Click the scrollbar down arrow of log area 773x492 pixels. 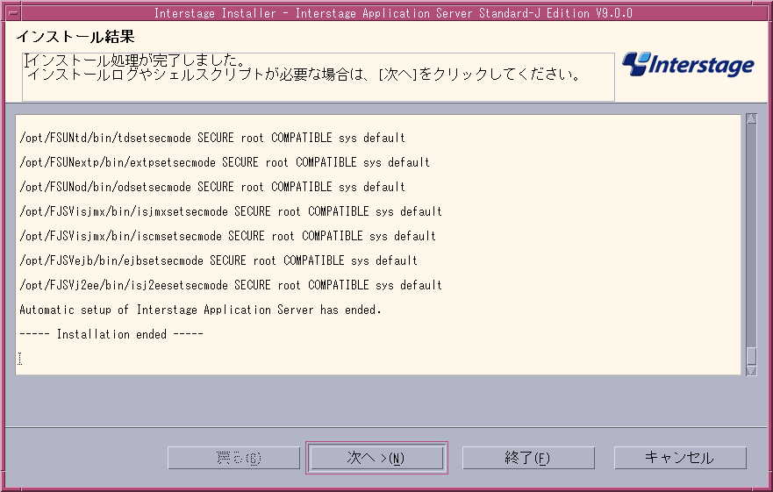[751, 371]
